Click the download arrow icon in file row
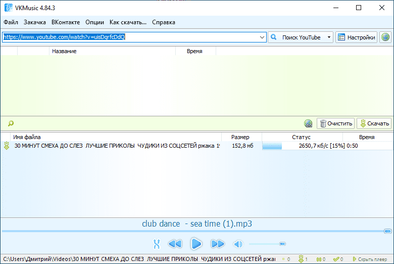394x264 pixels. (x=7, y=146)
